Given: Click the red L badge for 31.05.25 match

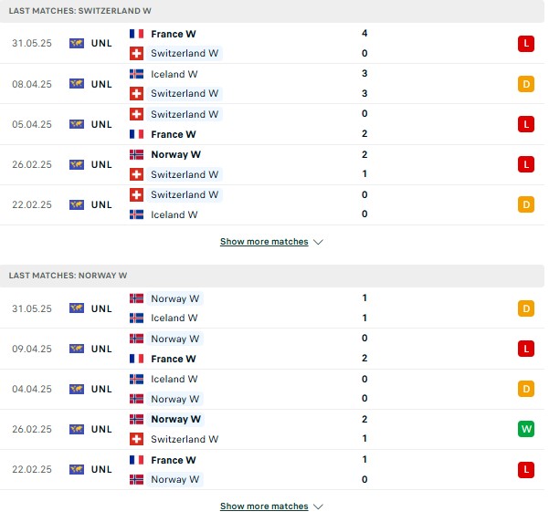Looking at the screenshot, I should pos(526,44).
